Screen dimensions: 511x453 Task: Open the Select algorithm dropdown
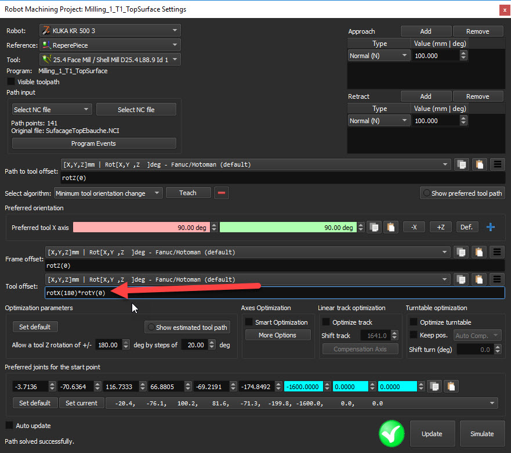(x=108, y=193)
